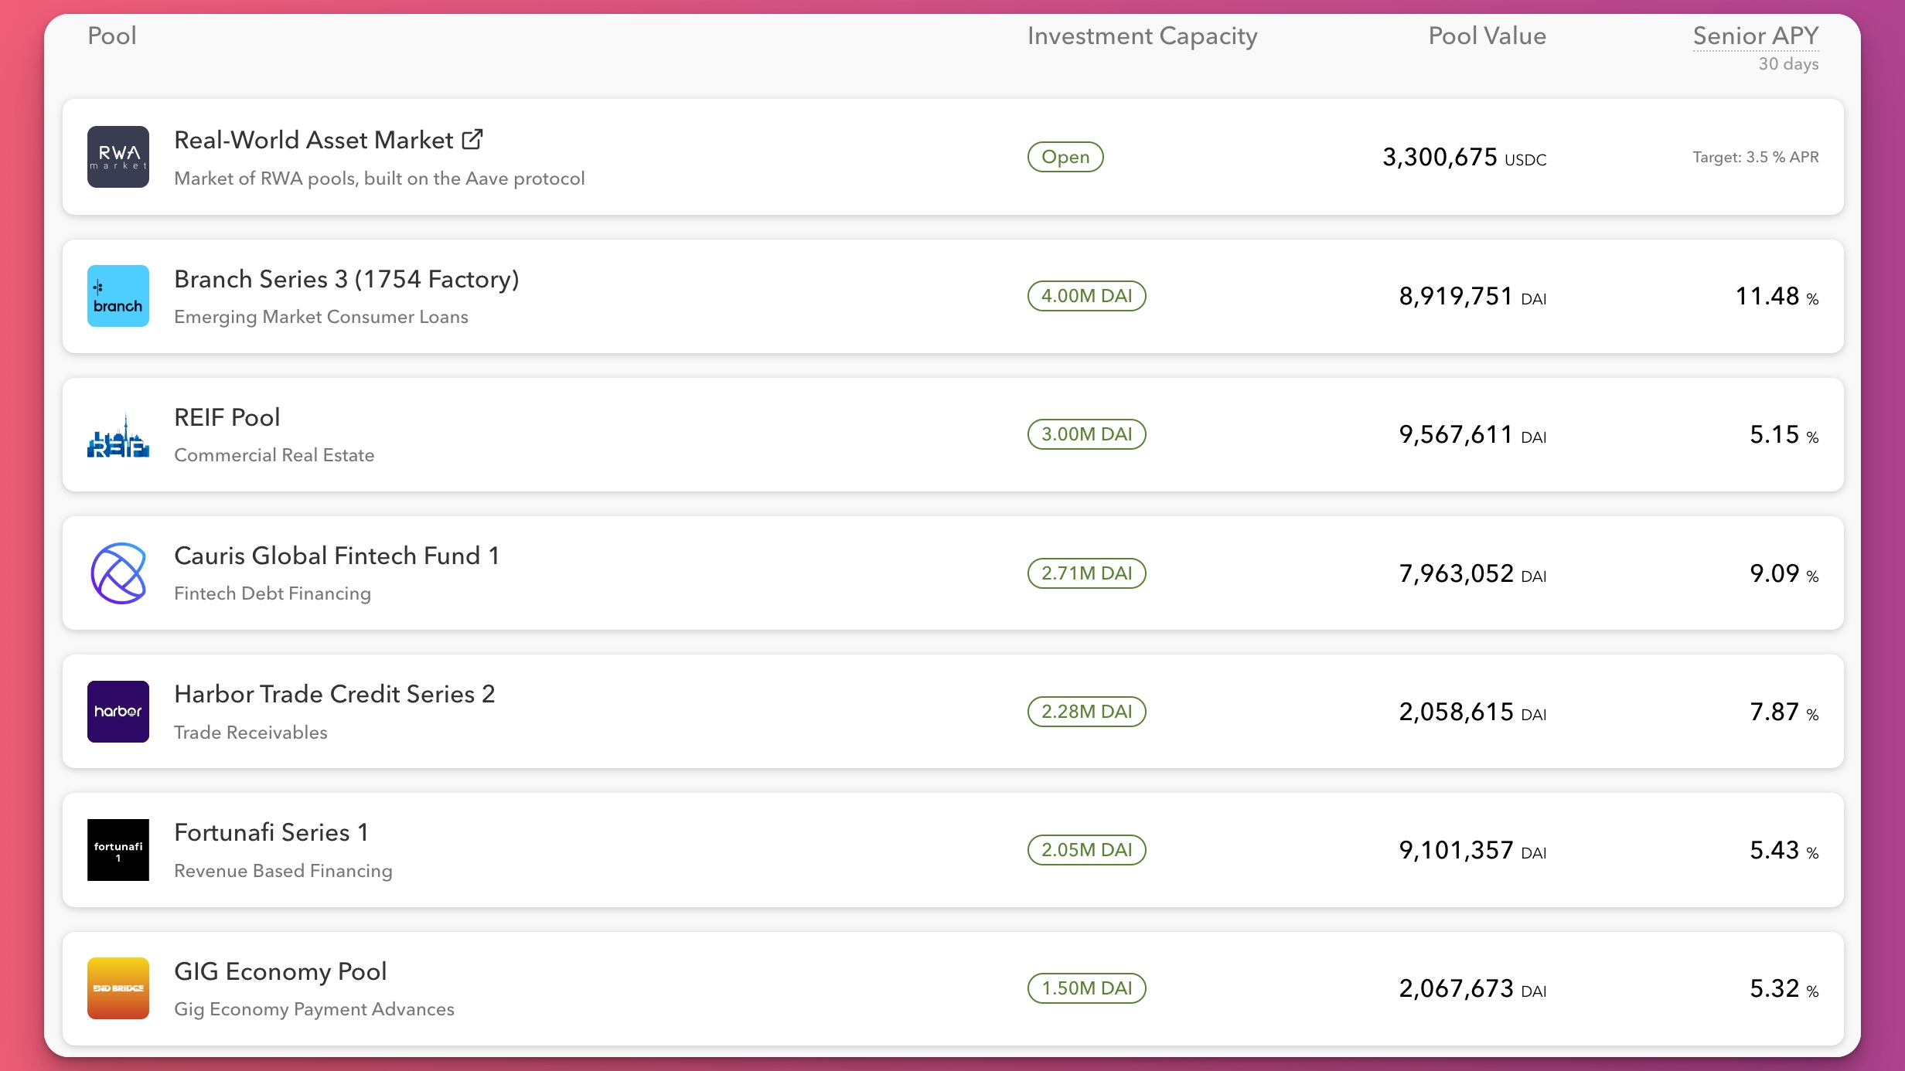Select the REIF Pool title
This screenshot has height=1071, width=1905.
(x=227, y=417)
